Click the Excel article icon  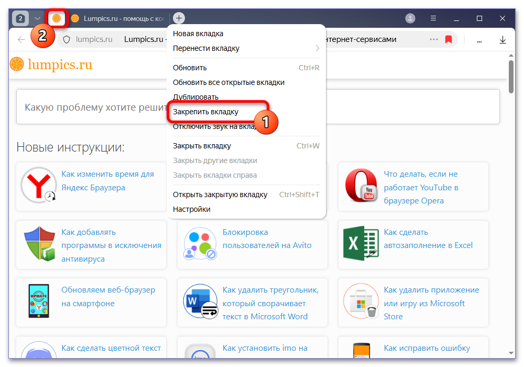361,243
